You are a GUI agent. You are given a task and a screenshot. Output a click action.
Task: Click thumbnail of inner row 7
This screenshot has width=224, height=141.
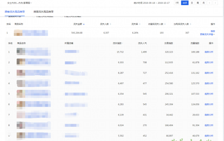(x=21, y=115)
